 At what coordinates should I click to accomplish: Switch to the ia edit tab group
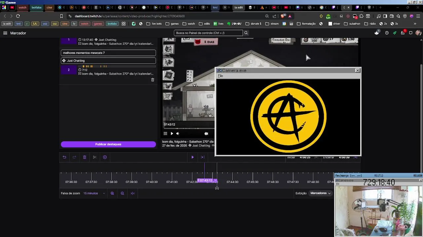pos(239,8)
